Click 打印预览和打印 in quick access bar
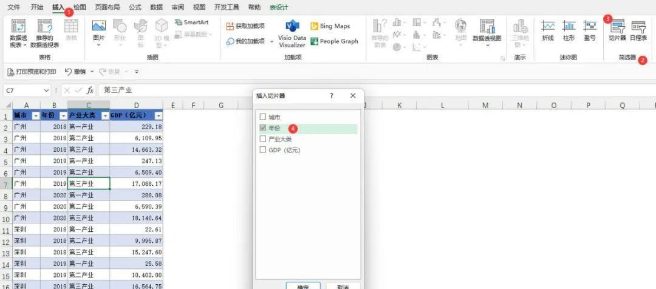This screenshot has width=656, height=289. [x=32, y=72]
